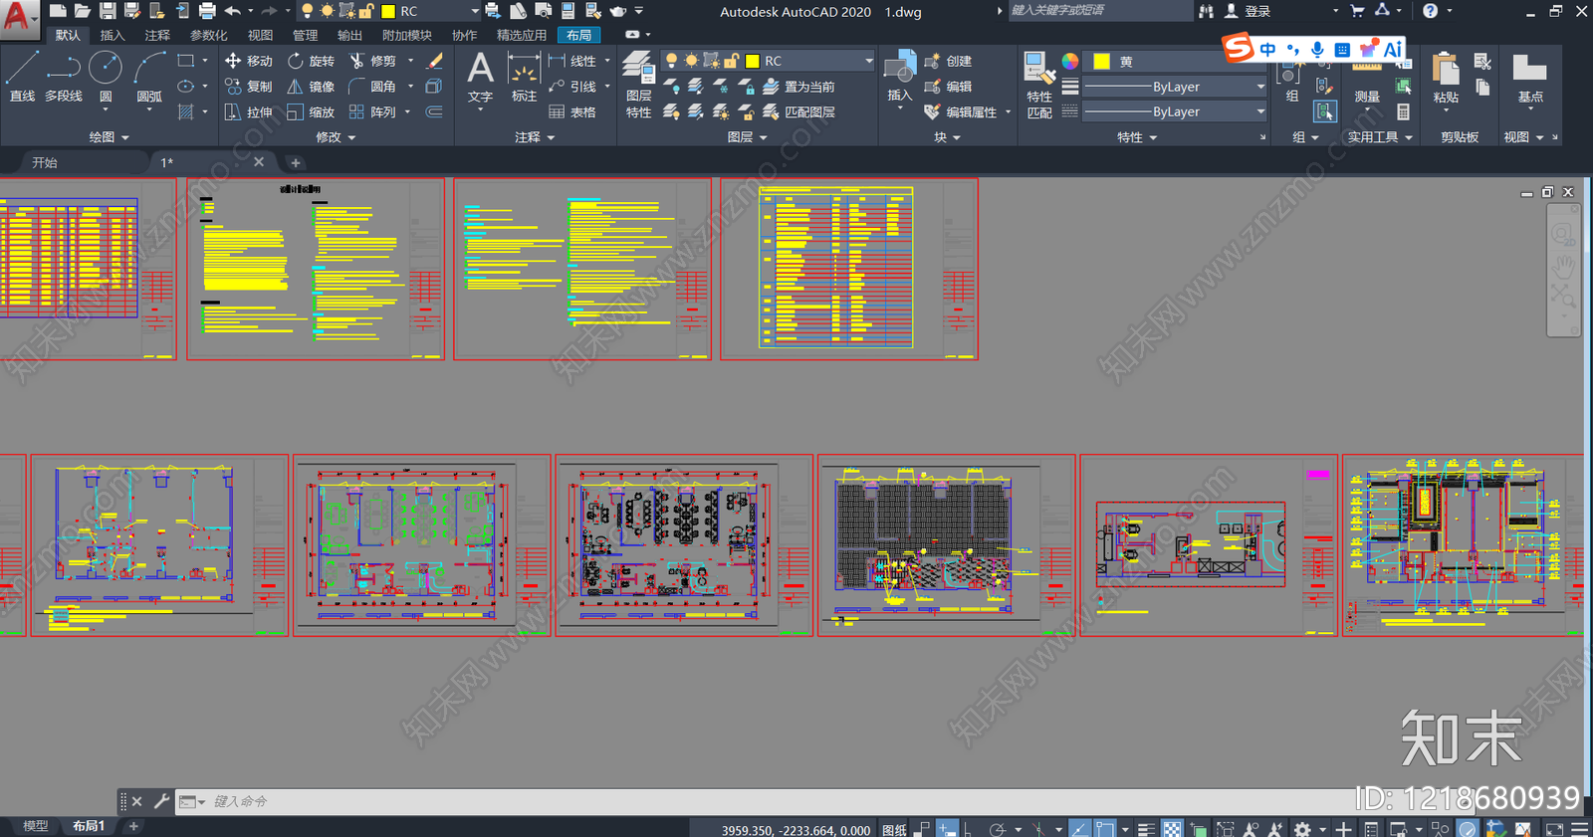Choose the 镜像 (Mirror) command
Viewport: 1593px width, 837px height.
311,87
